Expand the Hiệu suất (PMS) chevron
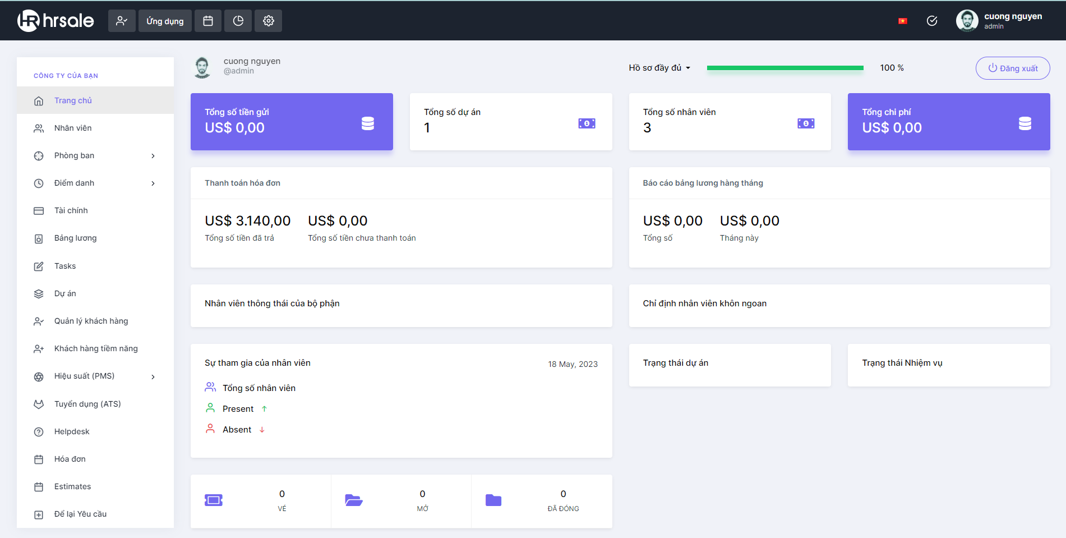This screenshot has height=538, width=1066. coord(153,376)
